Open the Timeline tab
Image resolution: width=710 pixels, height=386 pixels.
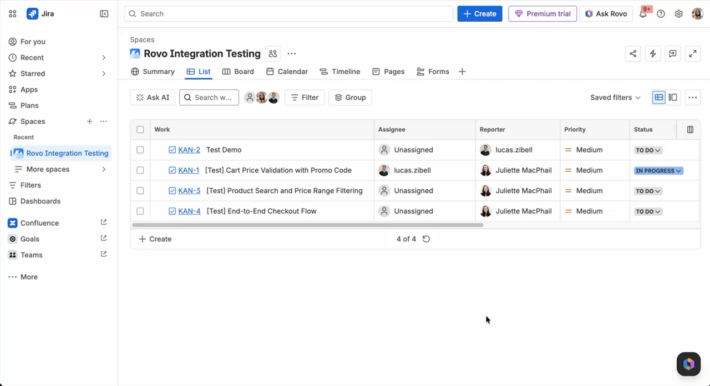340,72
